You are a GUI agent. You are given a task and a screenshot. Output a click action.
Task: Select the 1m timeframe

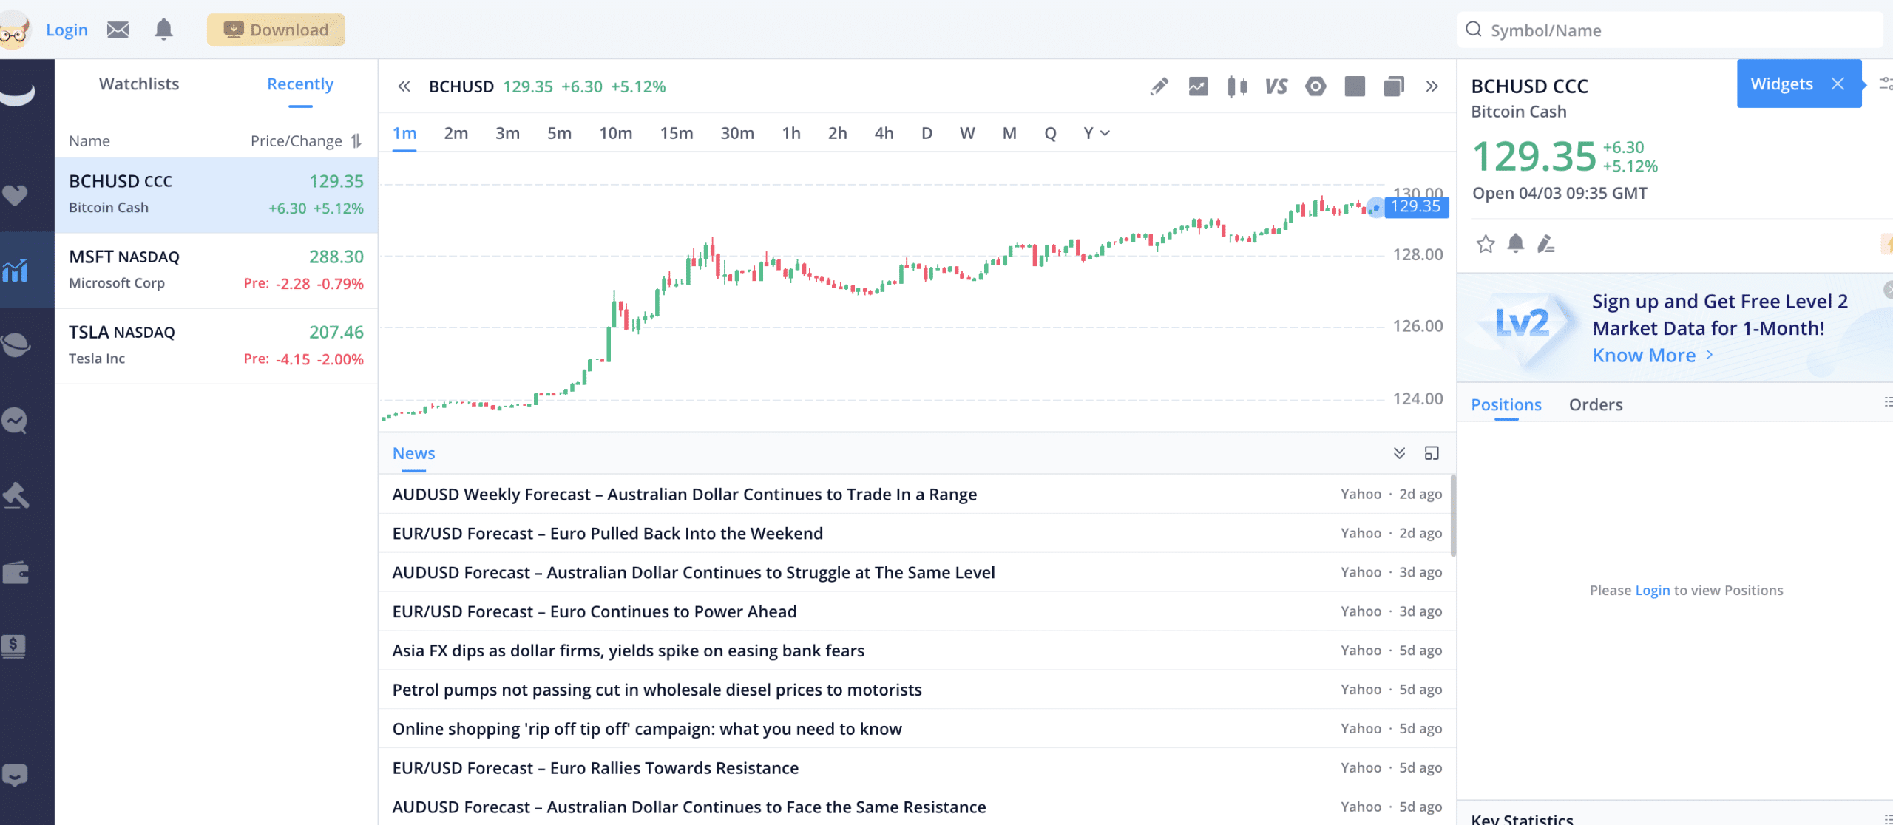point(404,133)
